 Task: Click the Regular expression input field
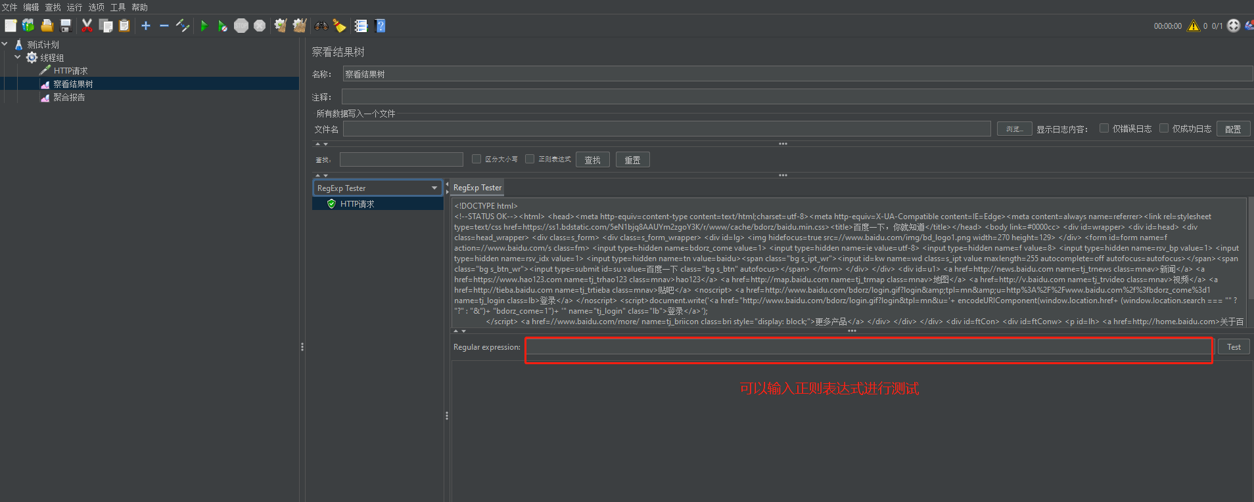[869, 347]
